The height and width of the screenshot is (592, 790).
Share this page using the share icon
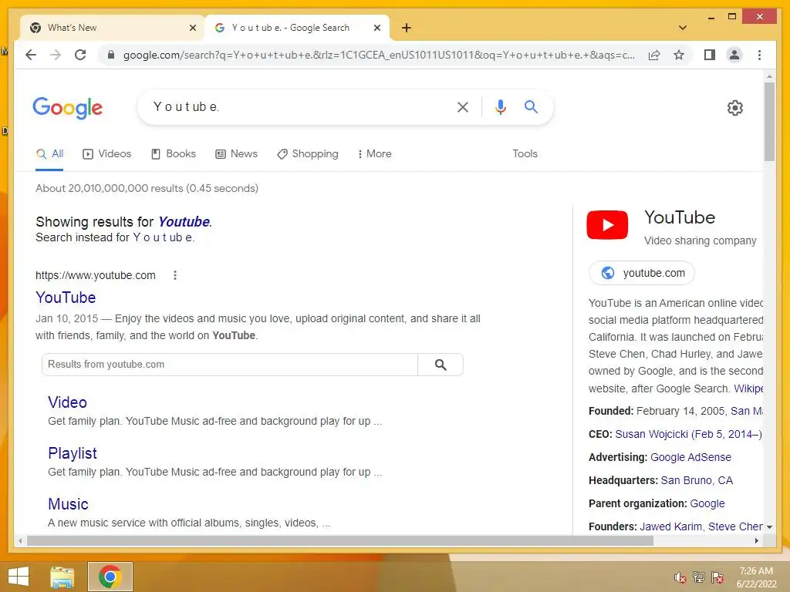click(x=654, y=55)
